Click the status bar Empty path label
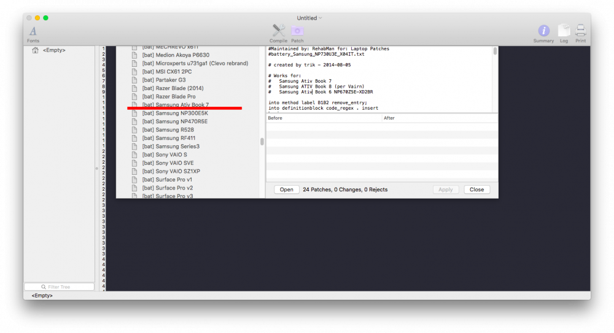 tap(42, 296)
